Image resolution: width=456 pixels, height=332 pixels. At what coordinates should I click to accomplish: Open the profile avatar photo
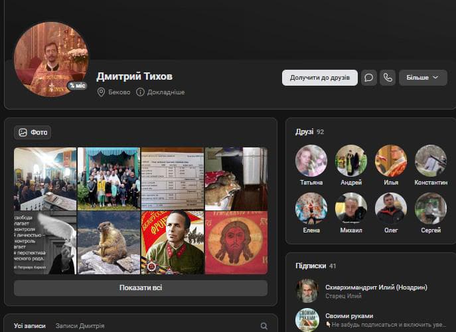tap(51, 58)
